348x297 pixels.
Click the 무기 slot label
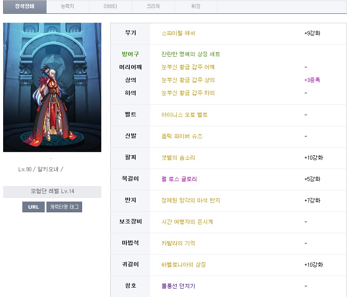click(130, 33)
